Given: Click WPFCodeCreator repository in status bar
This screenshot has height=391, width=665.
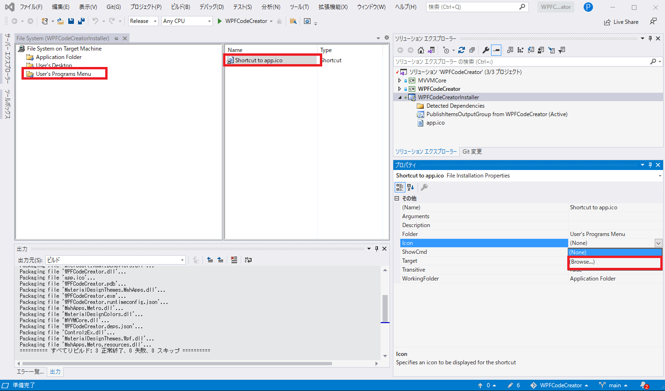Looking at the screenshot, I should tap(559, 385).
